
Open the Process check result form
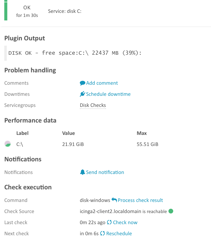point(140,200)
